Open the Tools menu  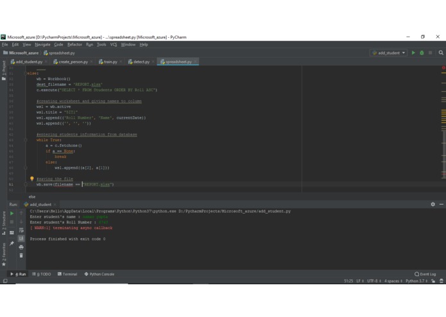click(101, 45)
